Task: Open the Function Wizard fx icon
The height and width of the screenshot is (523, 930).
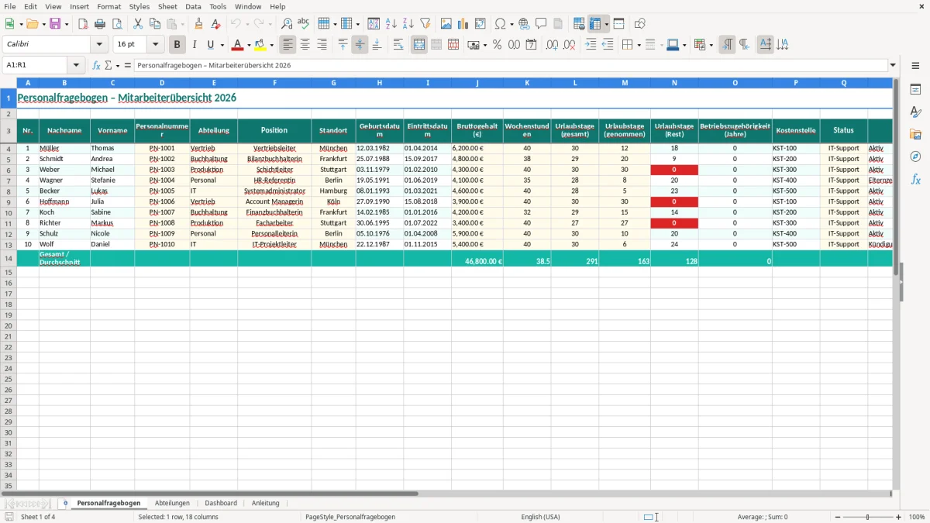Action: click(x=96, y=65)
